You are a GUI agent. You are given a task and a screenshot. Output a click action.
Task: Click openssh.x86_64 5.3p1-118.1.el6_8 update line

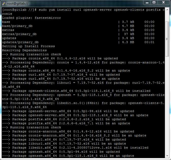pyautogui.click(x=68, y=156)
